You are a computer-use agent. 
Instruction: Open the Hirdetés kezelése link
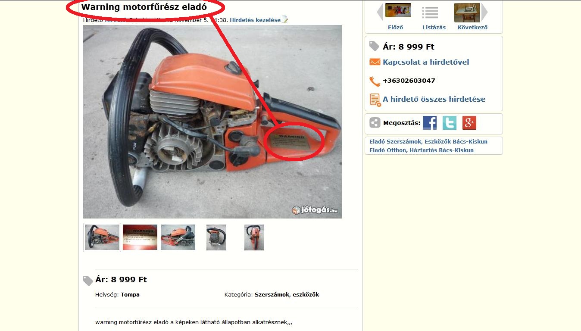point(255,20)
